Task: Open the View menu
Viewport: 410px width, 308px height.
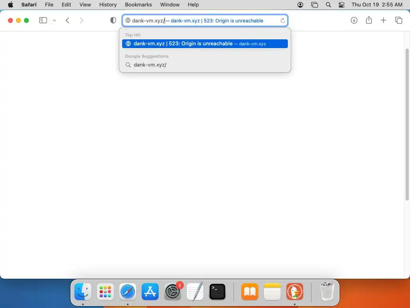Action: click(x=85, y=5)
